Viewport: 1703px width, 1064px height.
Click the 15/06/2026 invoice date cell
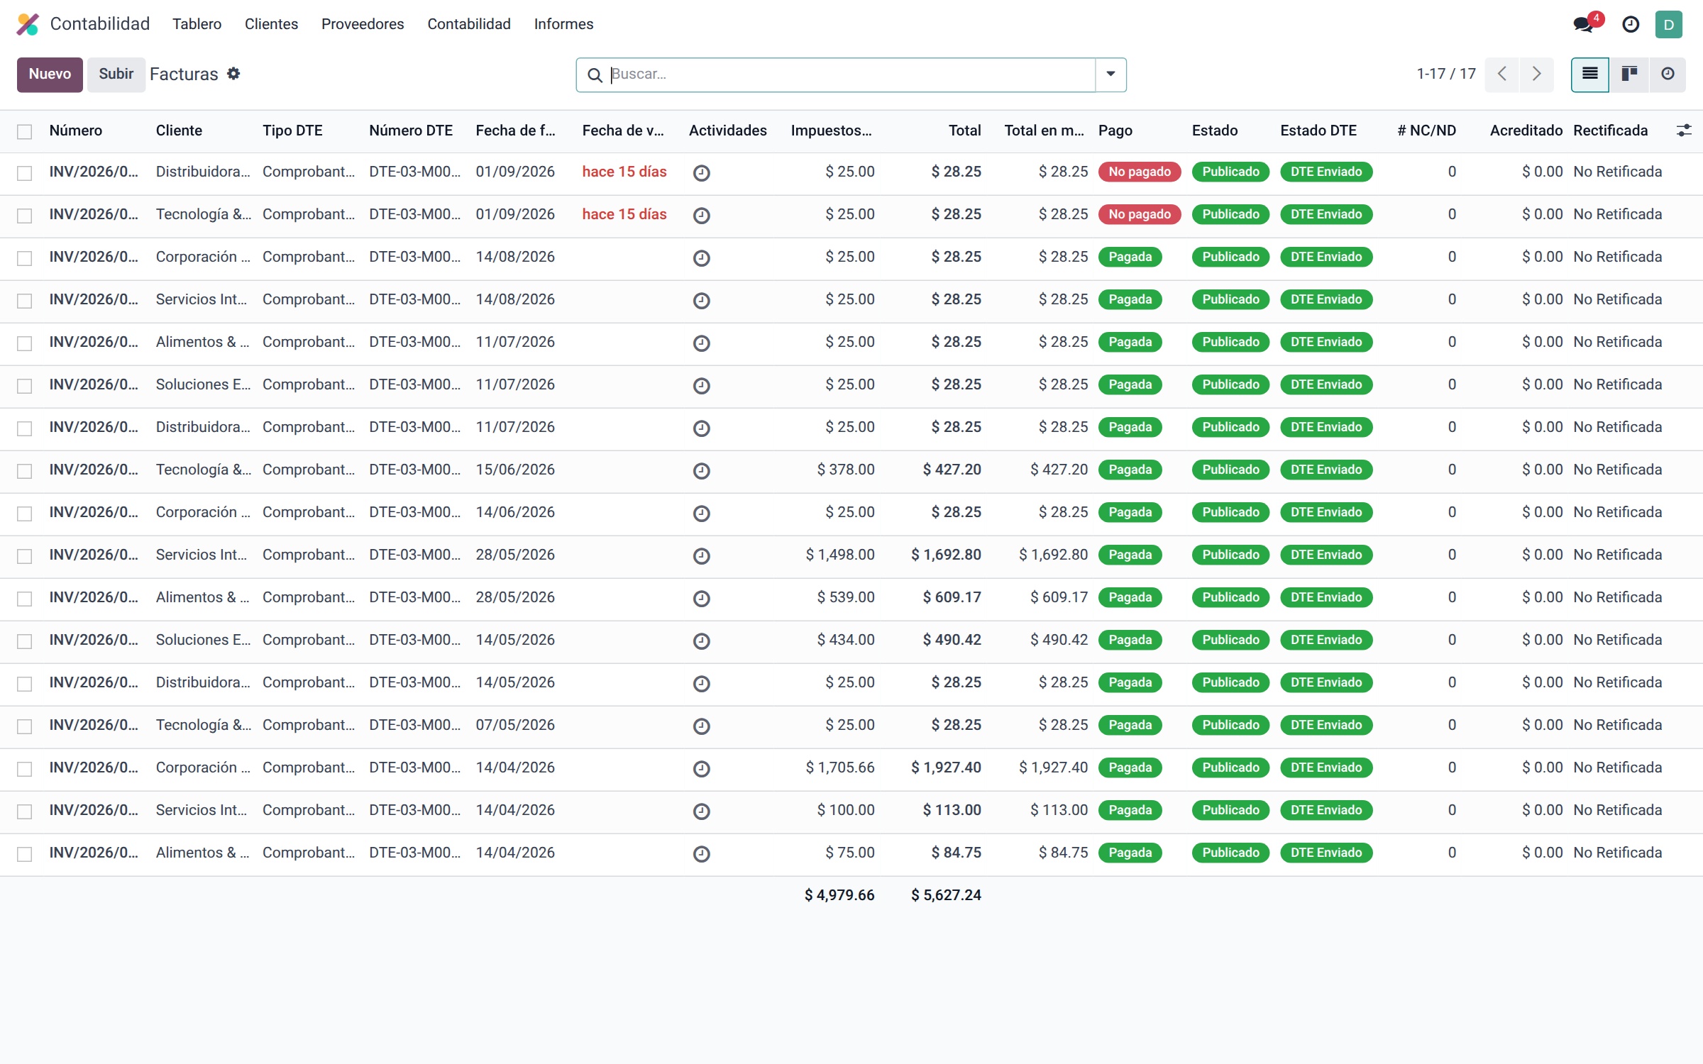pyautogui.click(x=515, y=470)
